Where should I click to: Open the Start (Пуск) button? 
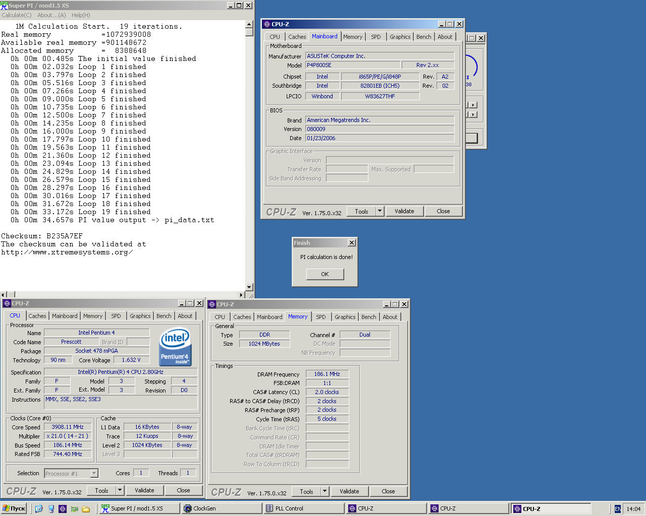pos(14,508)
